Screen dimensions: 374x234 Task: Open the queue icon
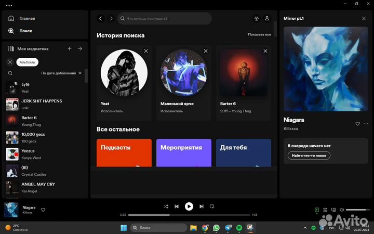pos(325,210)
